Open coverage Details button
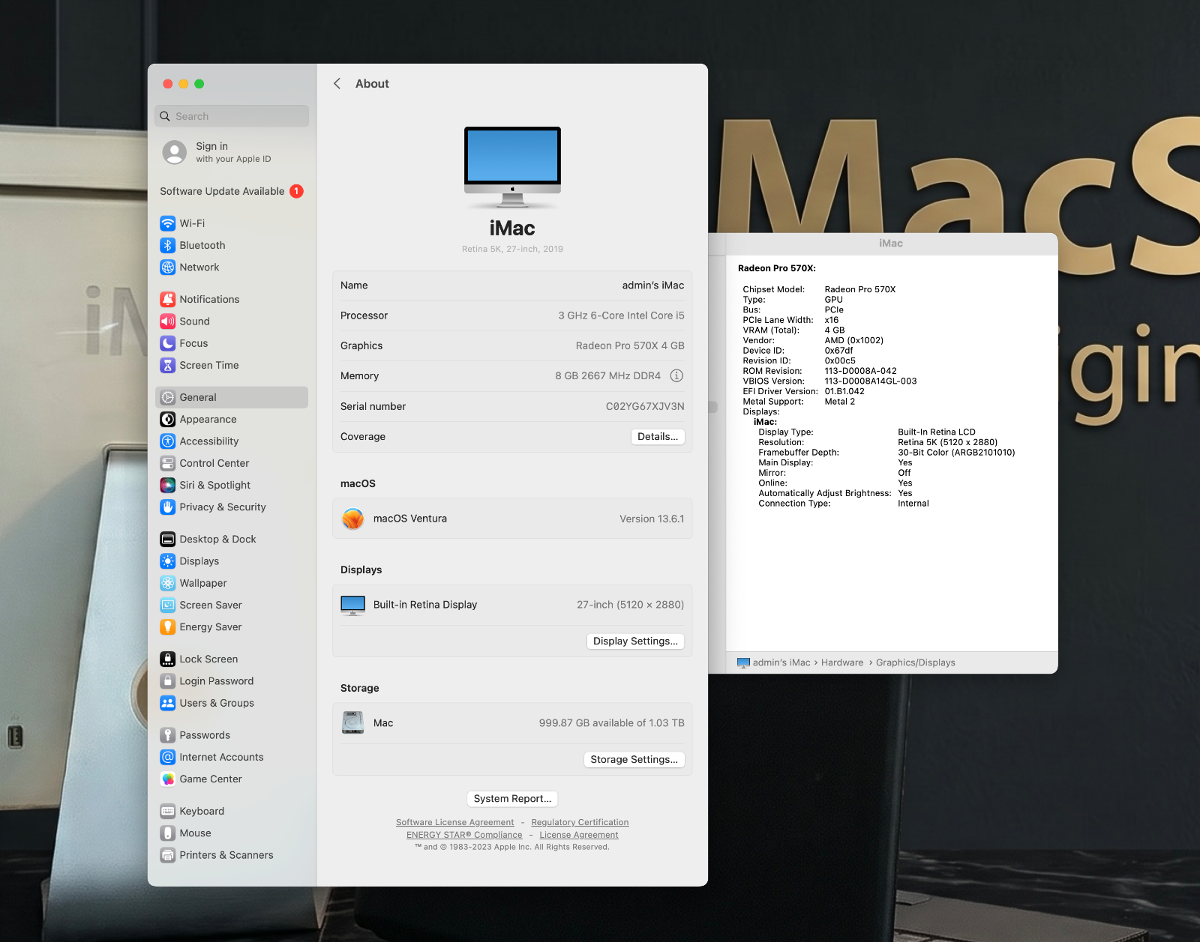The width and height of the screenshot is (1200, 942). pyautogui.click(x=657, y=436)
